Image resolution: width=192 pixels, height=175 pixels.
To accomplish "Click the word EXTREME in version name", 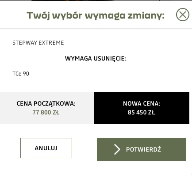I will pyautogui.click(x=51, y=43).
